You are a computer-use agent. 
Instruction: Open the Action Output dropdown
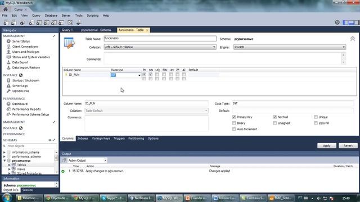105,160
